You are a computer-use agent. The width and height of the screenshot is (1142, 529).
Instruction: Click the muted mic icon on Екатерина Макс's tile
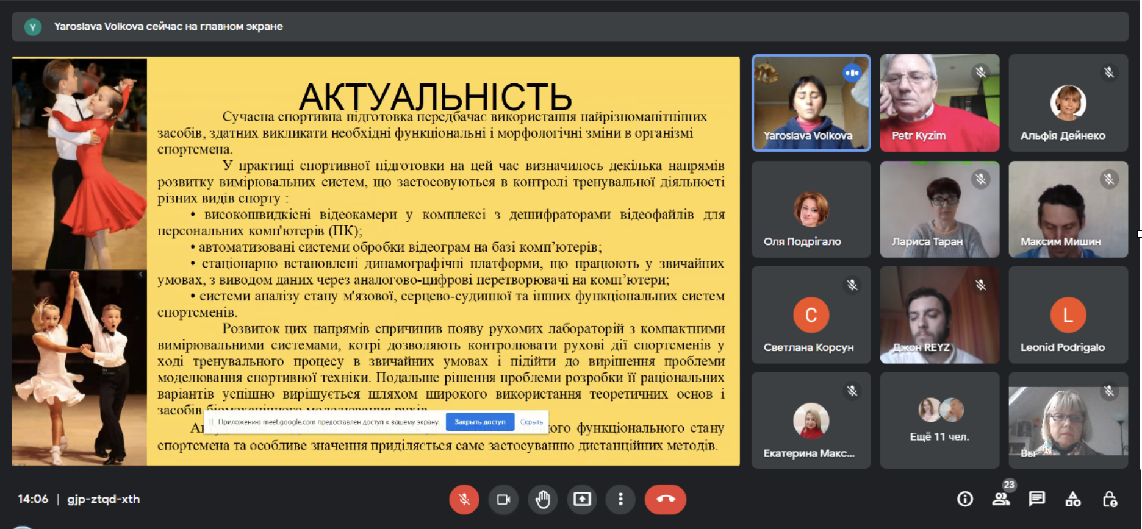click(x=852, y=391)
